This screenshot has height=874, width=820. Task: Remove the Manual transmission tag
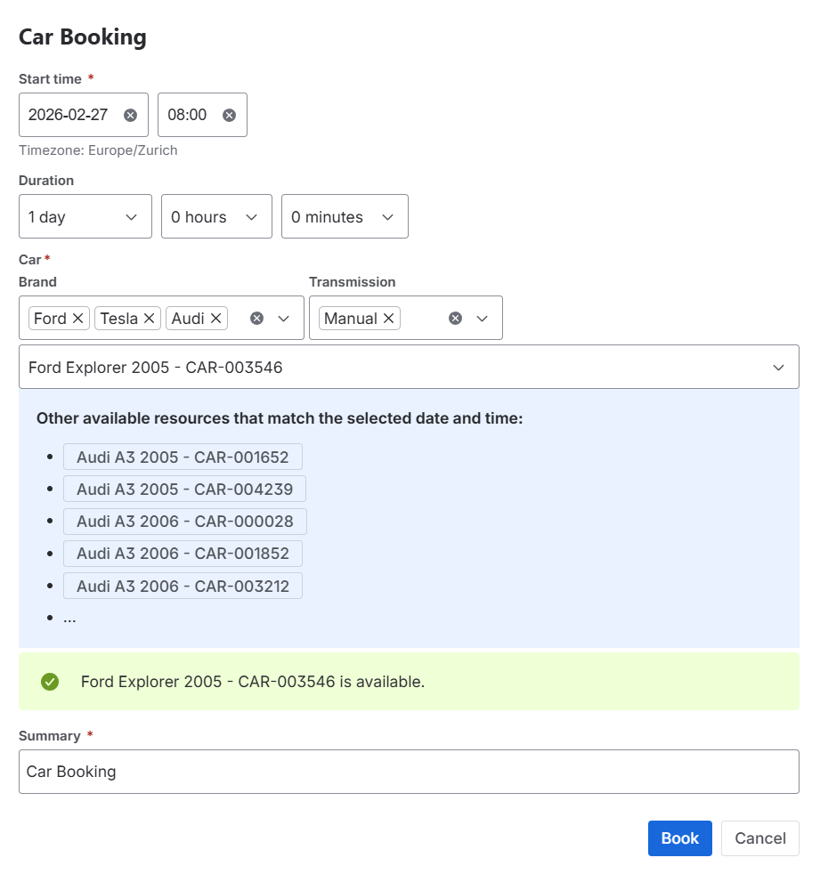[388, 319]
